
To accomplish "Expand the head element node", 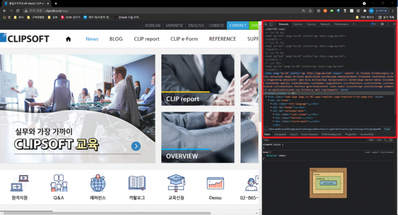I will coord(266,93).
